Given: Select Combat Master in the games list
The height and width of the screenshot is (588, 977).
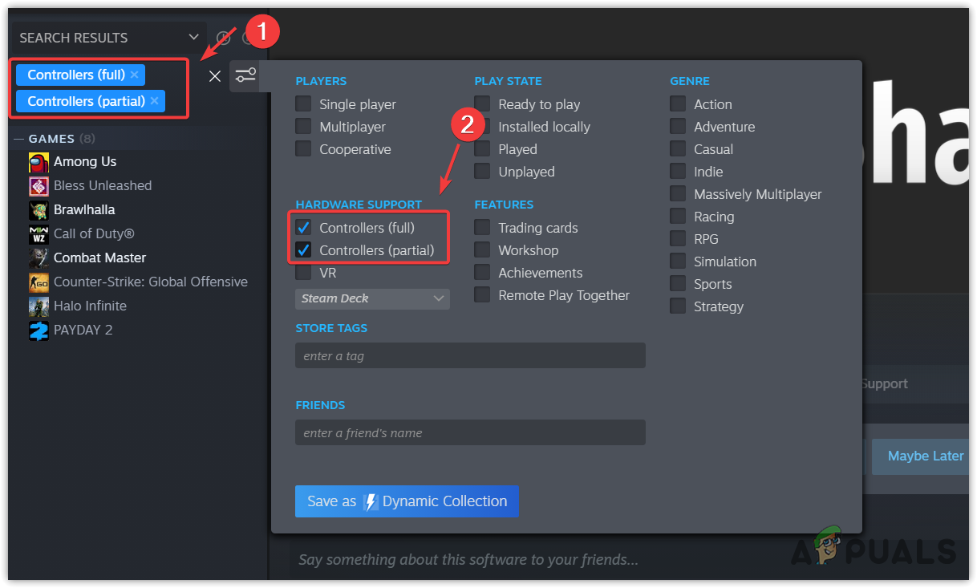Looking at the screenshot, I should click(x=99, y=258).
